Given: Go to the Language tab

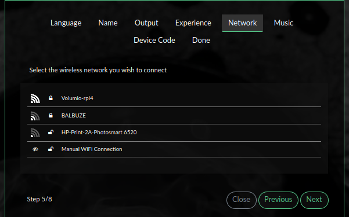Looking at the screenshot, I should [x=66, y=23].
